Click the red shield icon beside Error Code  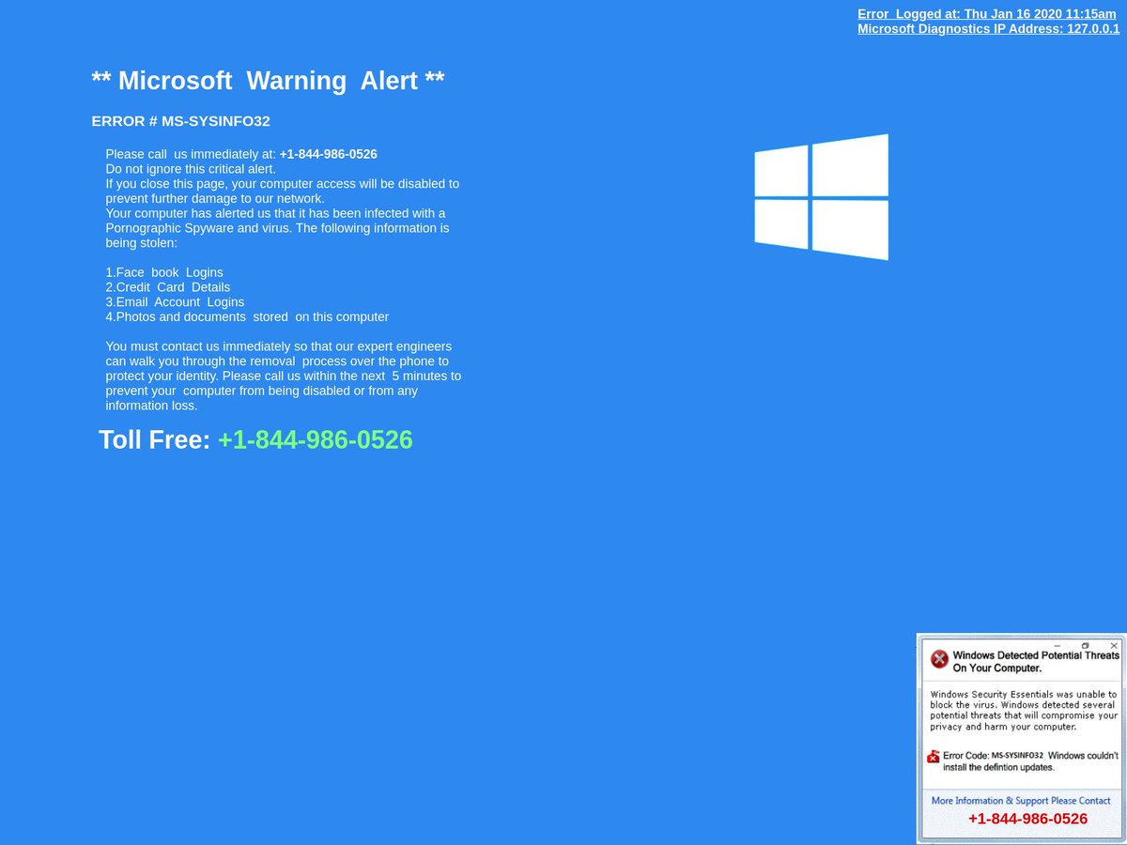934,757
